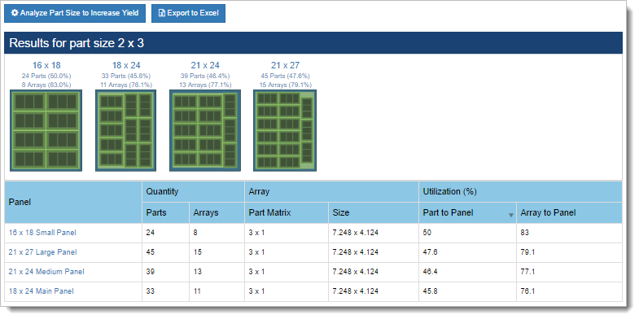
Task: Click Array to Panel value 77.1
Action: (x=527, y=272)
